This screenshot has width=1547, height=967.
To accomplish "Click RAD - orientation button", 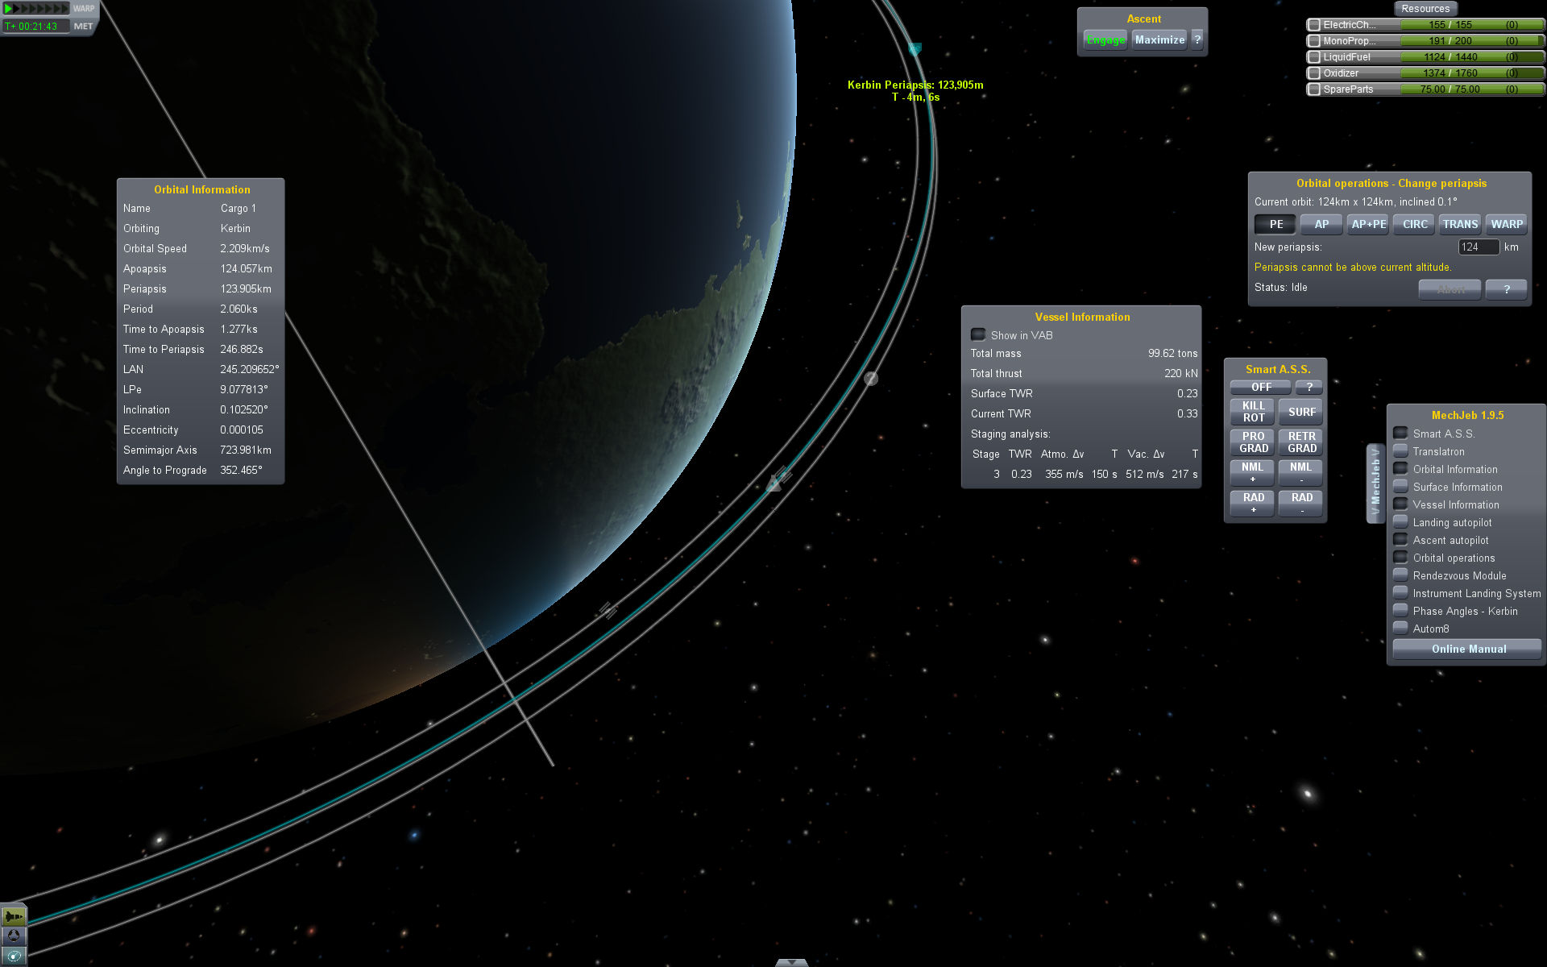I will (x=1300, y=504).
